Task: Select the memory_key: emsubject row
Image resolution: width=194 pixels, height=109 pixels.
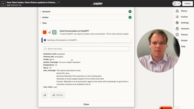Action: coord(53,57)
